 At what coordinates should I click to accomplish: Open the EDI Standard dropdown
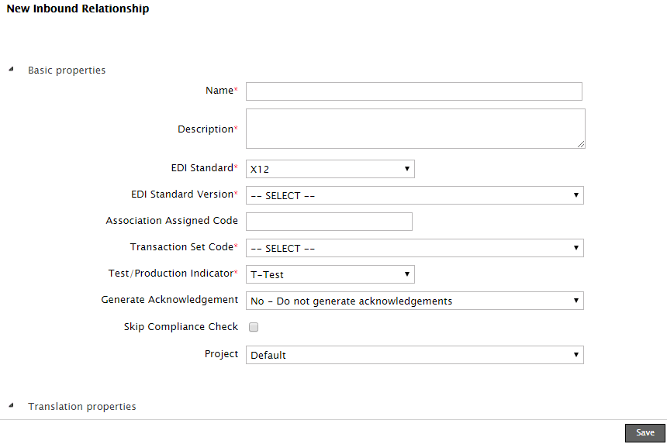coord(330,169)
